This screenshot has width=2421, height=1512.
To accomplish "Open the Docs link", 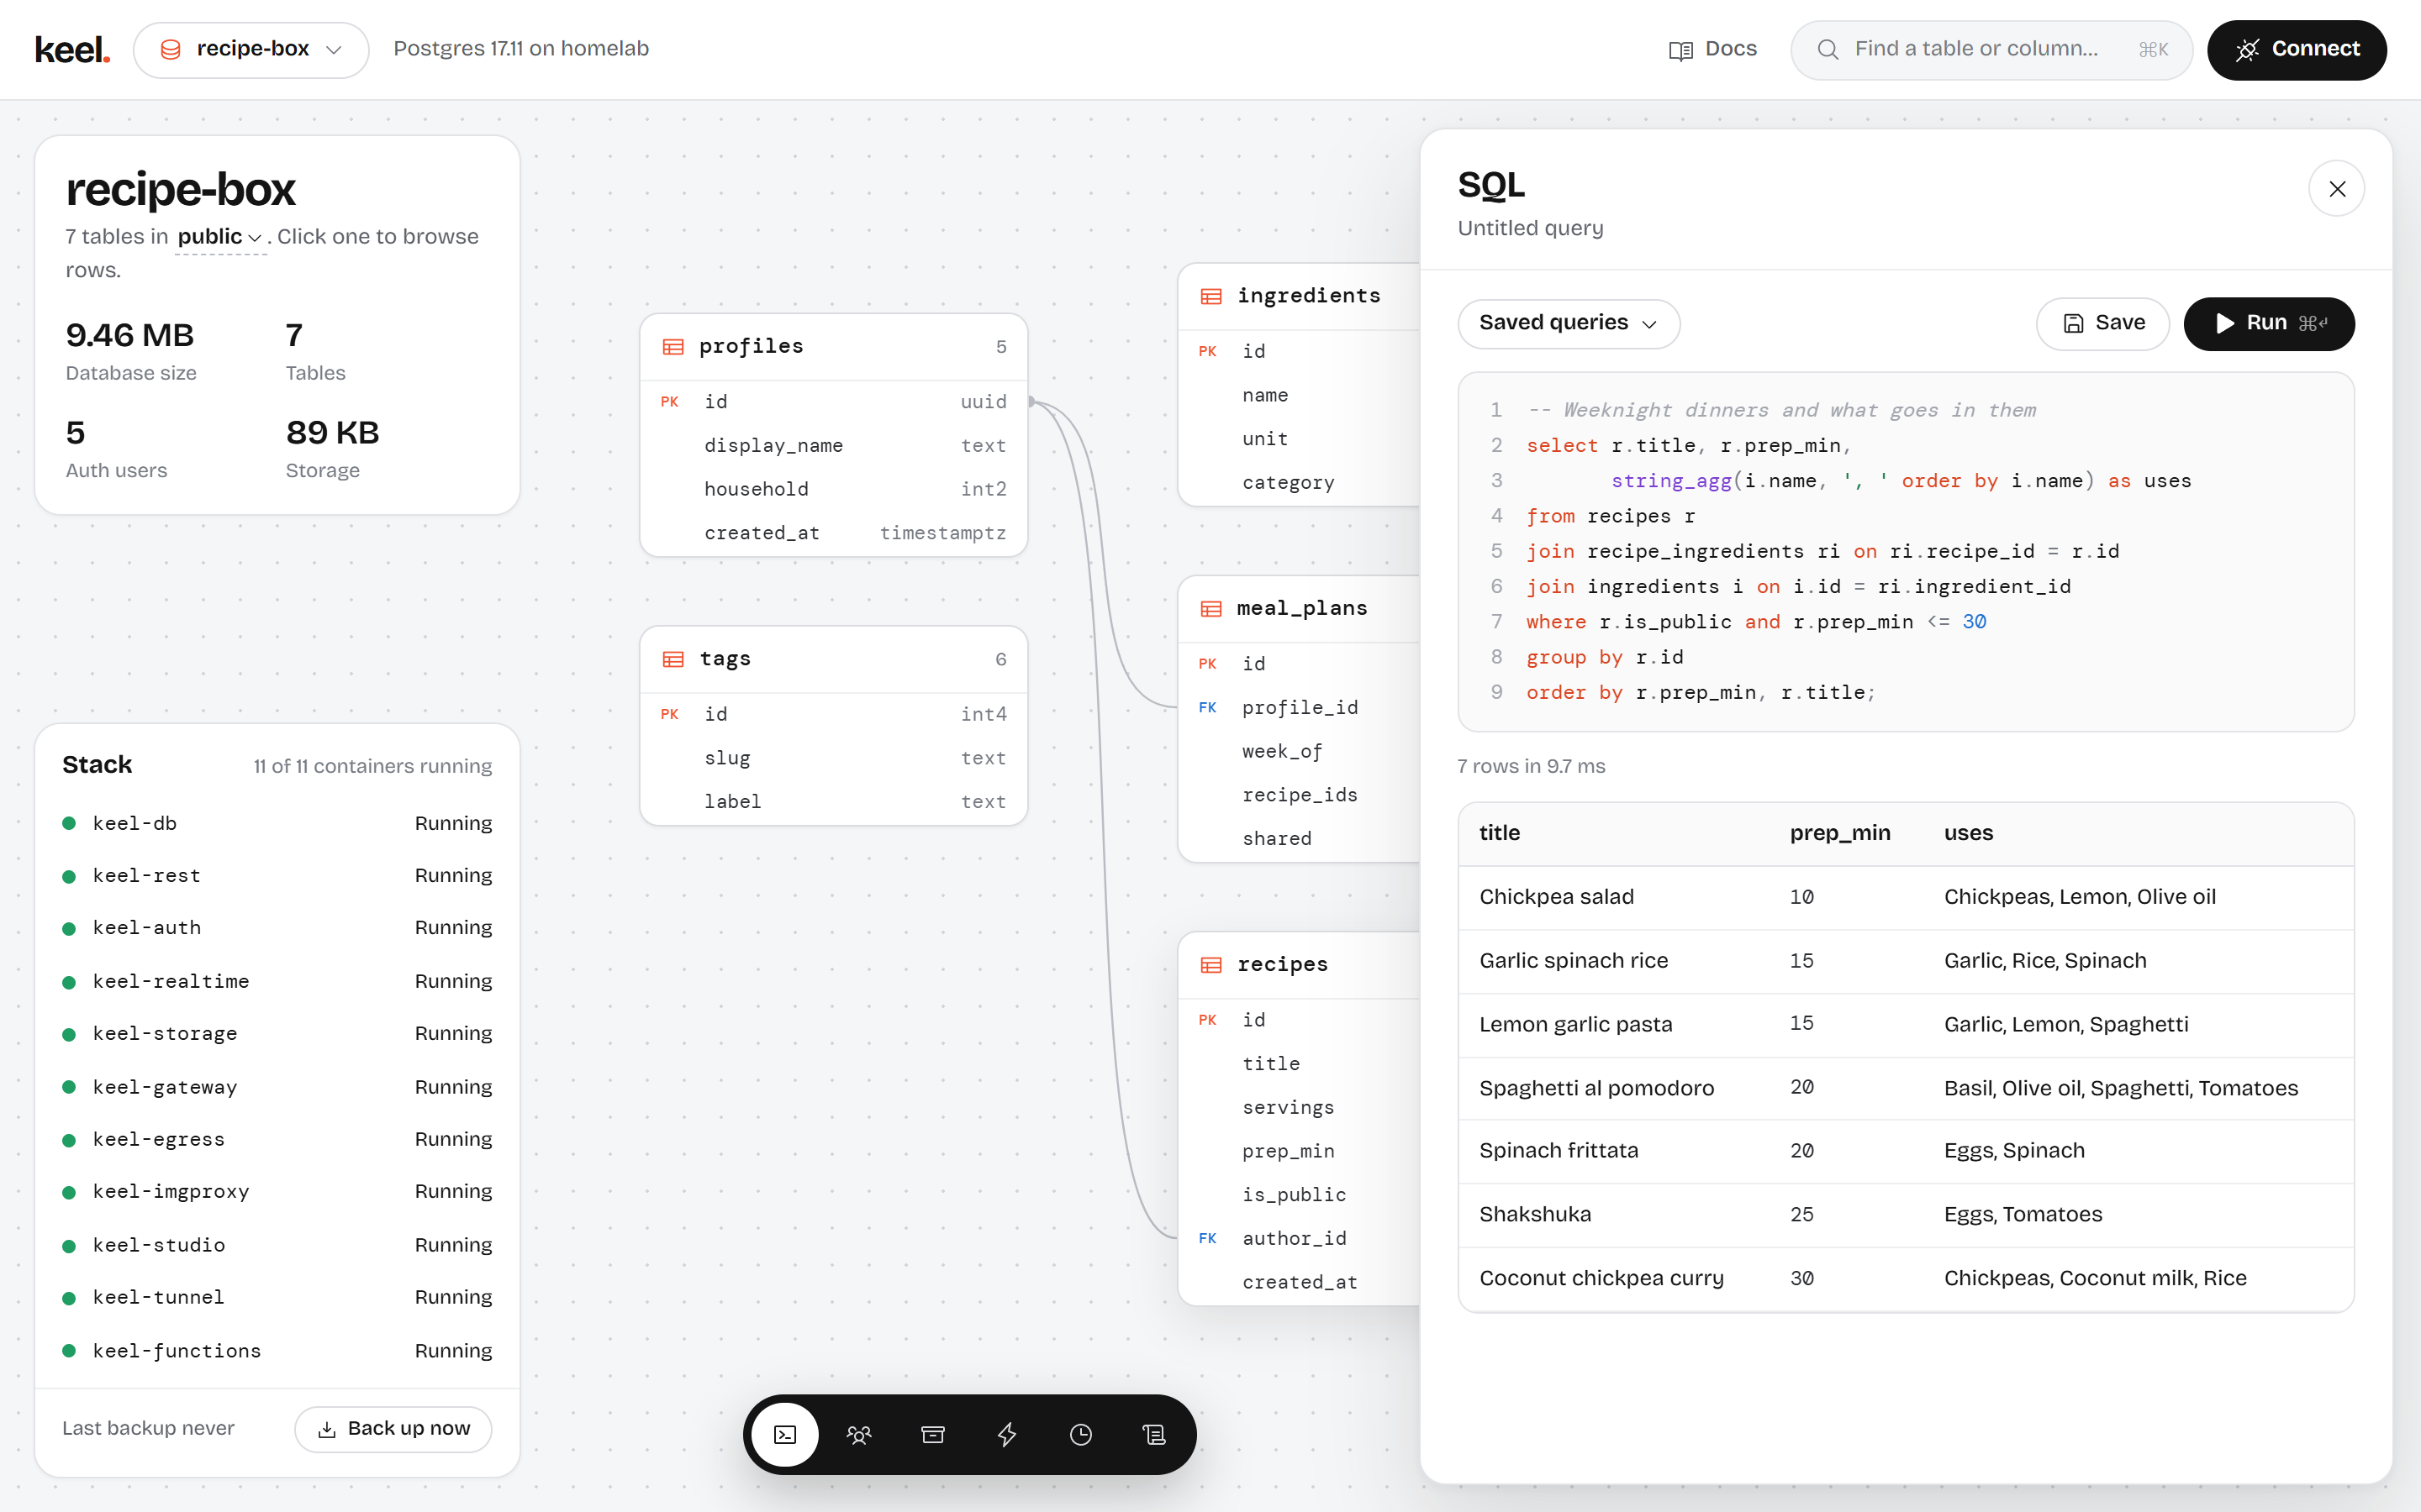I will pyautogui.click(x=1712, y=49).
